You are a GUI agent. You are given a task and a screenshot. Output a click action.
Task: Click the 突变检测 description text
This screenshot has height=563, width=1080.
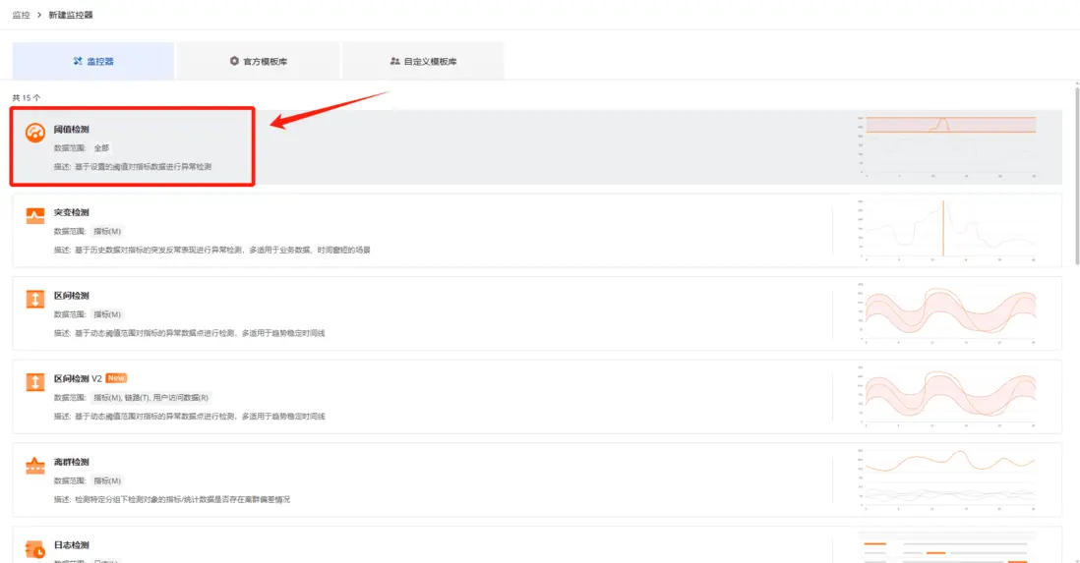click(212, 250)
